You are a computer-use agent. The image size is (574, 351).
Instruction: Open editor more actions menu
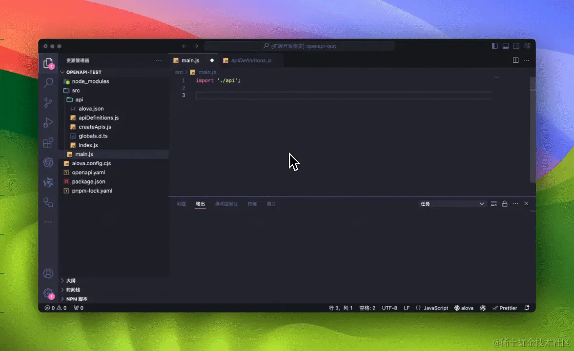click(x=526, y=60)
